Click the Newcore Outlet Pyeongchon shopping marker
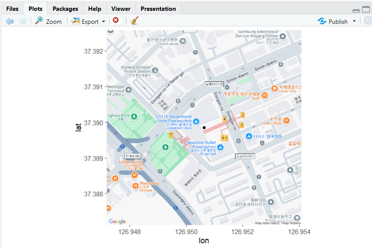 point(220,148)
